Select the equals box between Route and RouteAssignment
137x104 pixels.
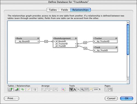pyautogui.click(x=46, y=41)
